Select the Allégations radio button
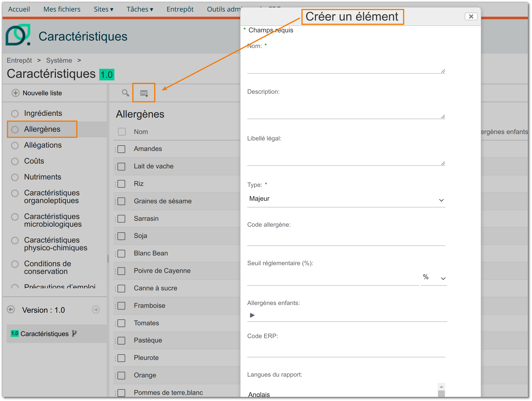 pos(15,145)
